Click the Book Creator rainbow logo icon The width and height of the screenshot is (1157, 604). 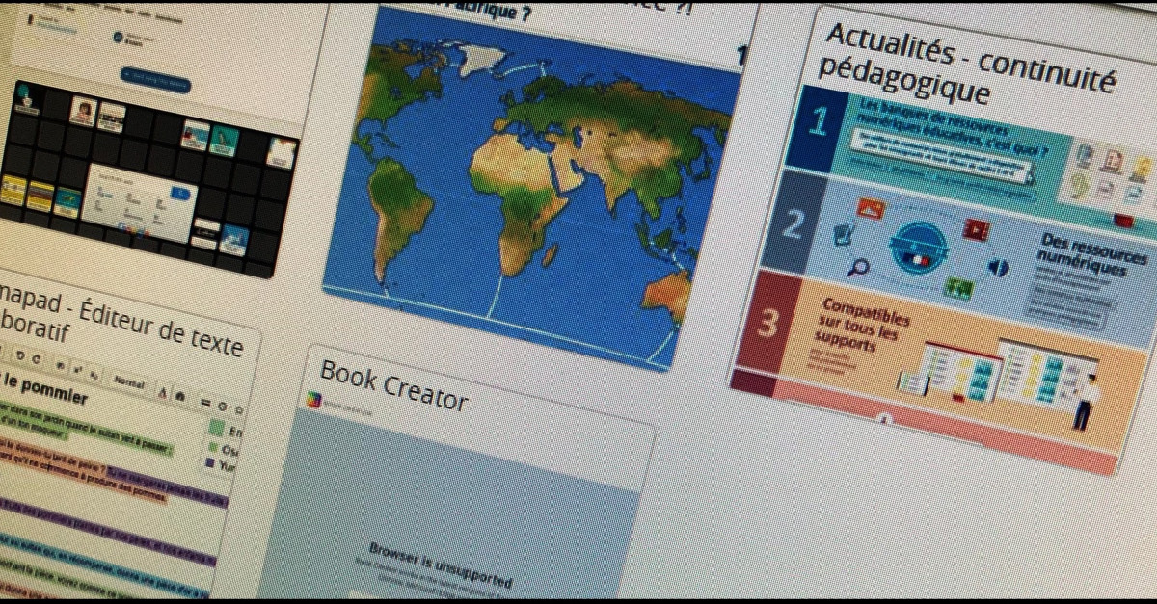click(x=311, y=400)
